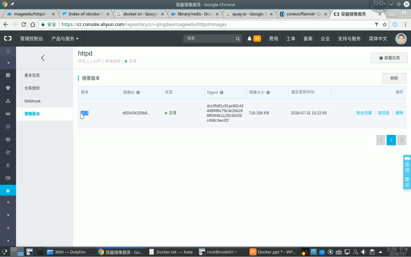Image resolution: width=411 pixels, height=257 pixels.
Task: Bookmark page with the star icon
Action: tap(385, 24)
